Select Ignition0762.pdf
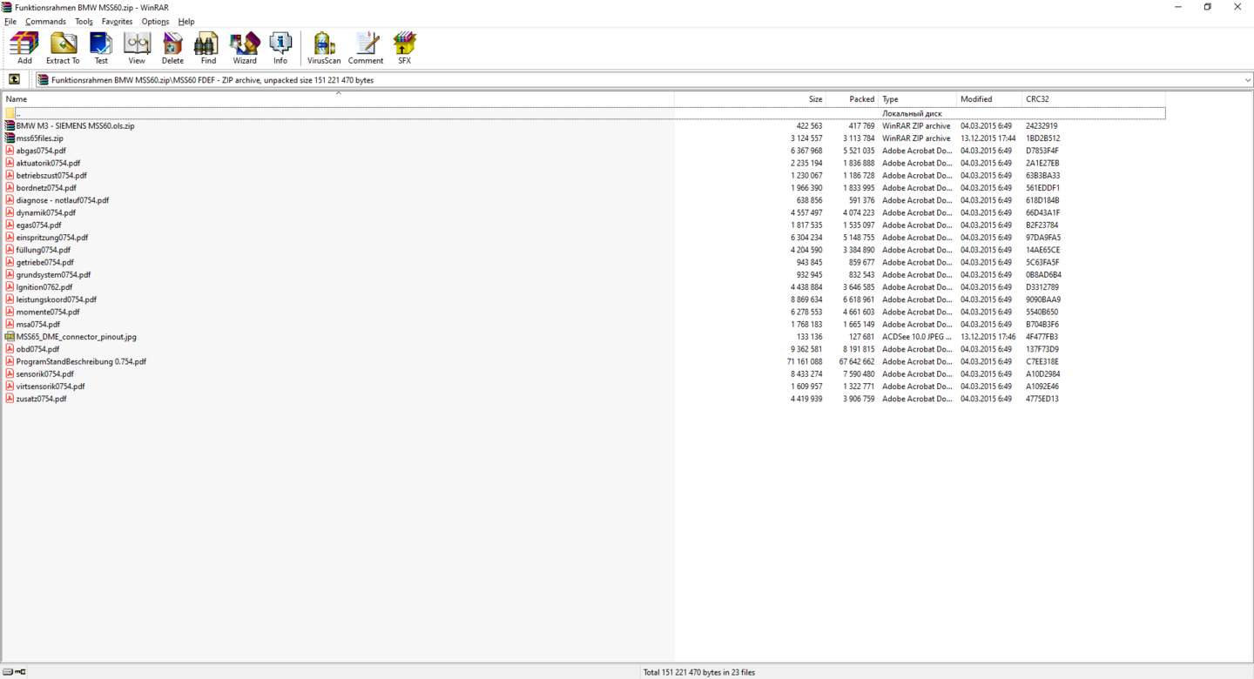This screenshot has height=679, width=1254. [x=44, y=287]
